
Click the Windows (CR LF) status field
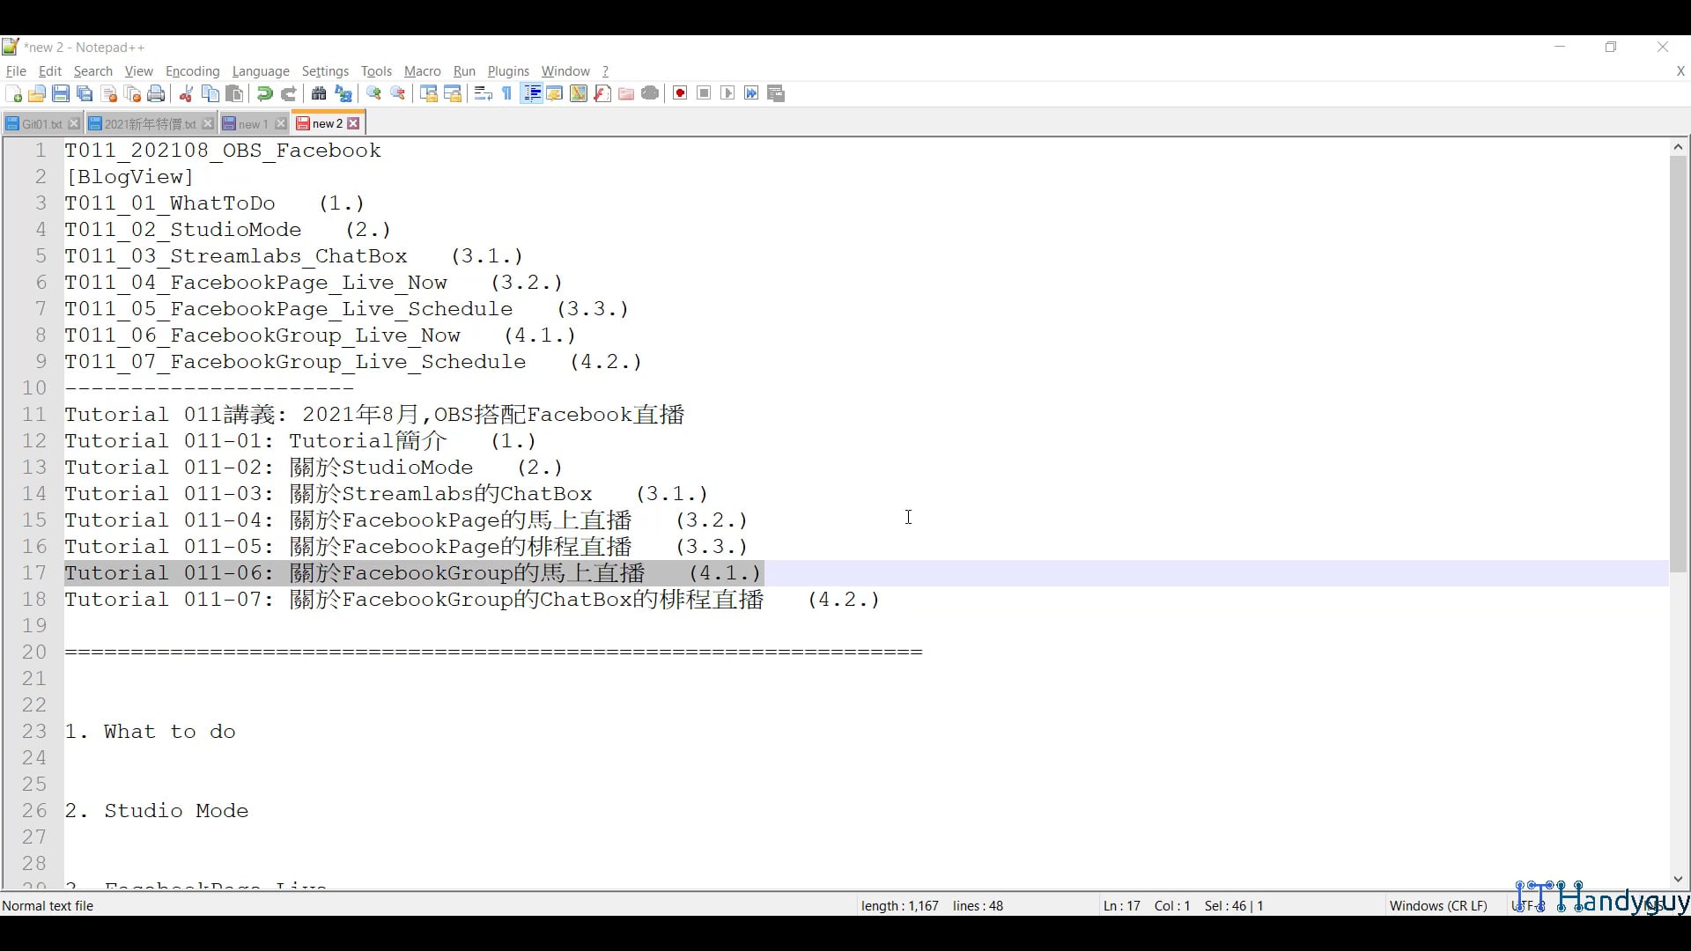(1437, 906)
